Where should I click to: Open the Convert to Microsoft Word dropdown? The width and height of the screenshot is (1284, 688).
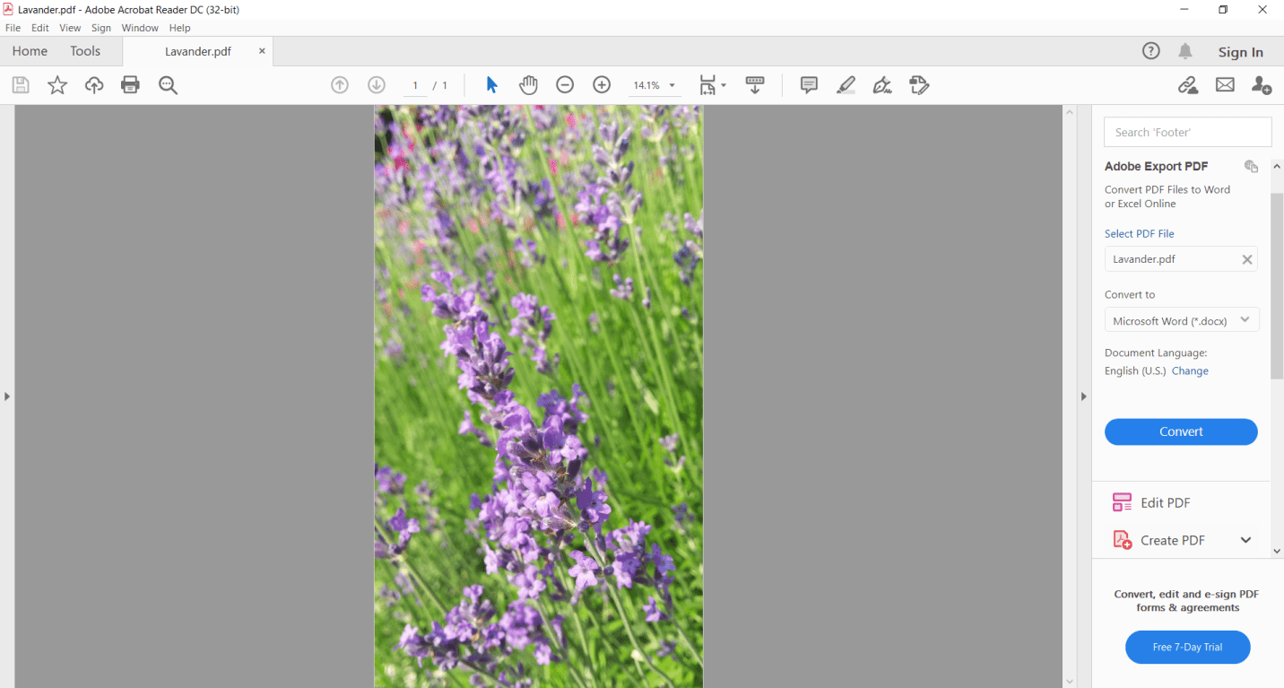[1182, 320]
